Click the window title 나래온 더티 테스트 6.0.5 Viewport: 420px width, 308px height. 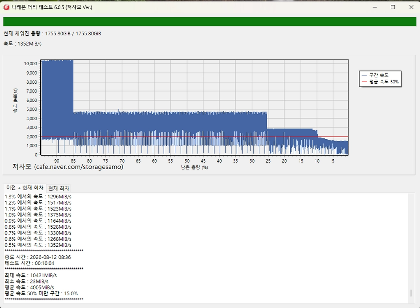click(52, 7)
